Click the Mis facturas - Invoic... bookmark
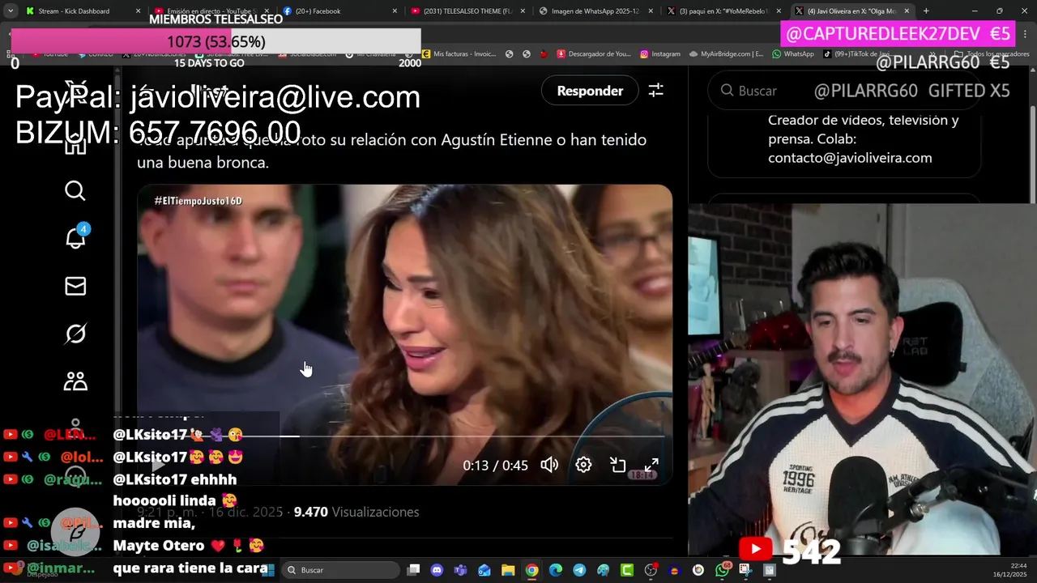This screenshot has height=583, width=1037. (x=459, y=54)
